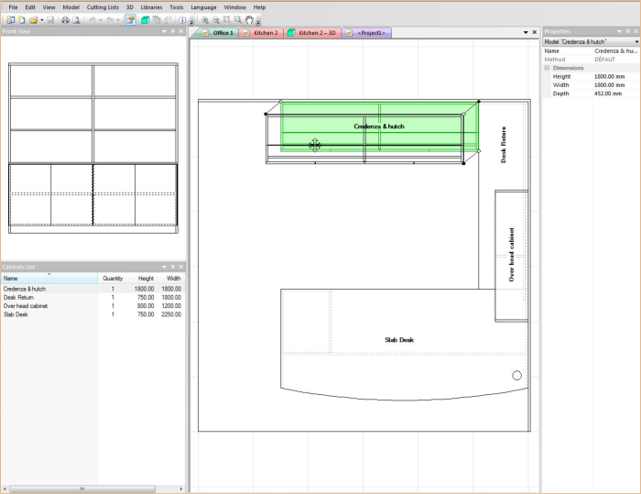Open the document tabs list dropdown arrow
The image size is (641, 494).
[526, 32]
